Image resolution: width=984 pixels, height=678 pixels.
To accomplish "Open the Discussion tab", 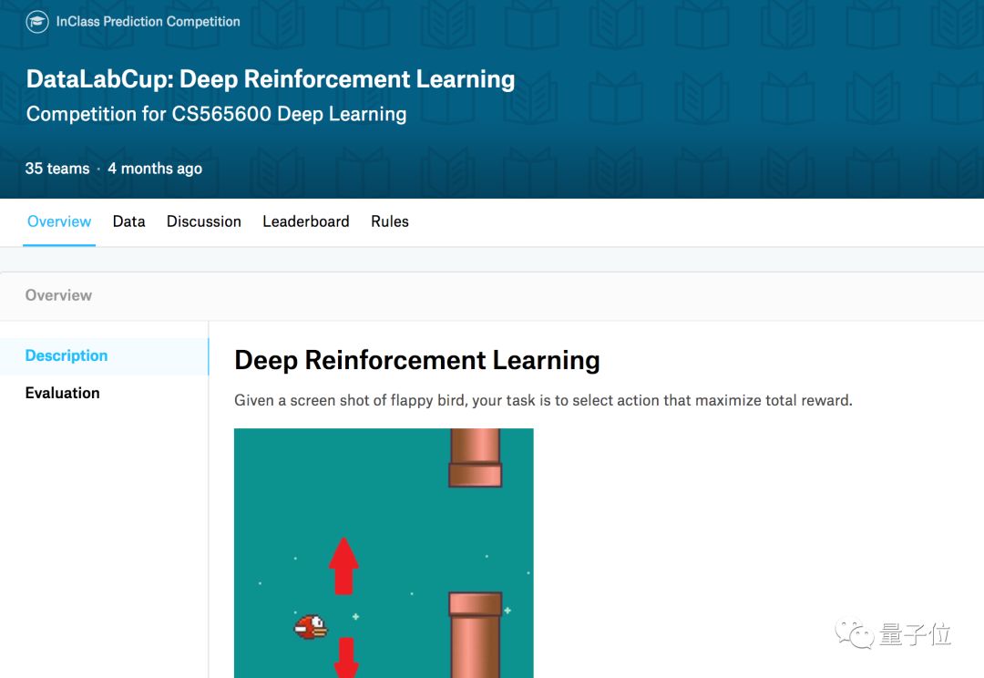I will pos(204,221).
